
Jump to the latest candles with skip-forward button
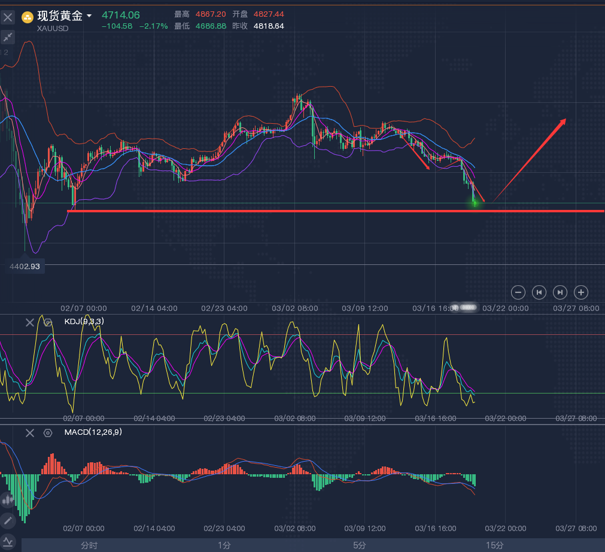coord(560,292)
